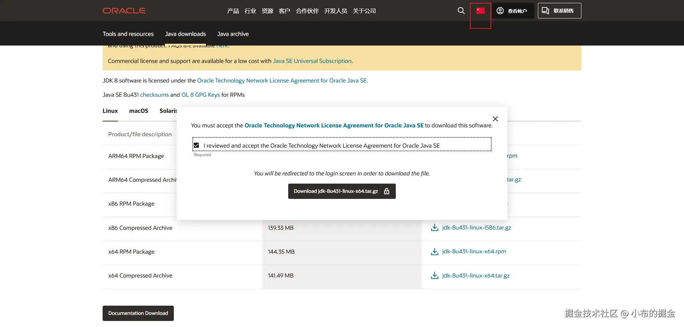
Task: Click the download icon beside jdk-8u431-linux-x64.tar.gz
Action: point(435,276)
